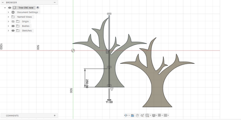Select the Zoom Window fit tool
Image resolution: width=241 pixels, height=120 pixels.
coord(147,115)
